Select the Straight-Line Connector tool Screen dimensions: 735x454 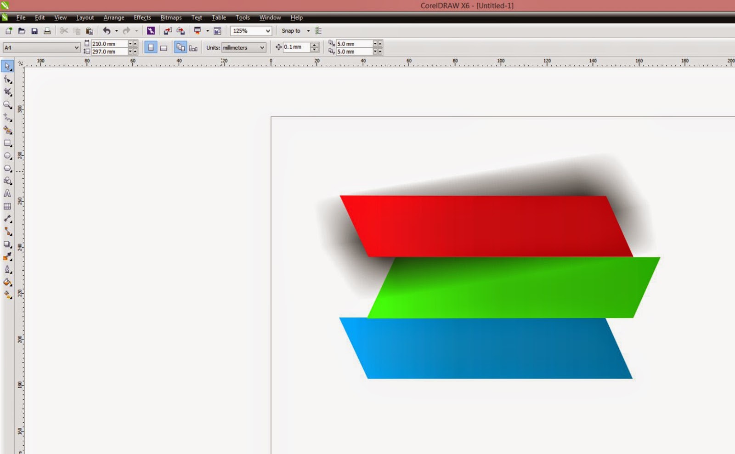[x=7, y=231]
